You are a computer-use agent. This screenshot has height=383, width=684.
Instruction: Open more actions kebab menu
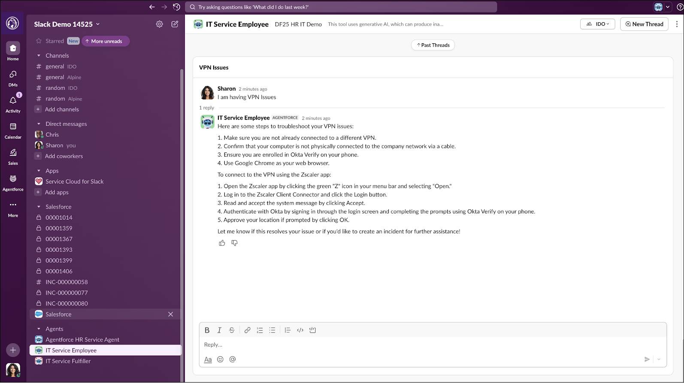[677, 24]
